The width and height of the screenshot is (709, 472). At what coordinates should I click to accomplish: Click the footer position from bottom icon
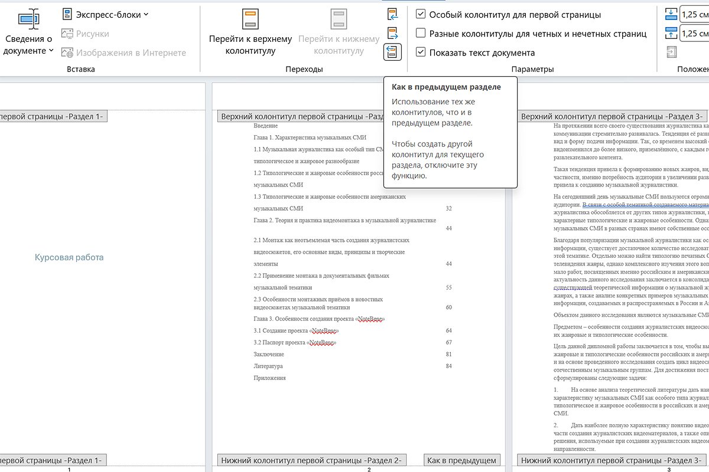click(x=671, y=32)
